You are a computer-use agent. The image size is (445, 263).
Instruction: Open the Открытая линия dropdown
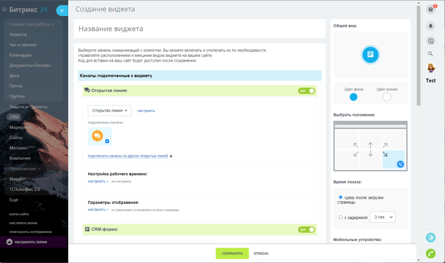point(110,110)
